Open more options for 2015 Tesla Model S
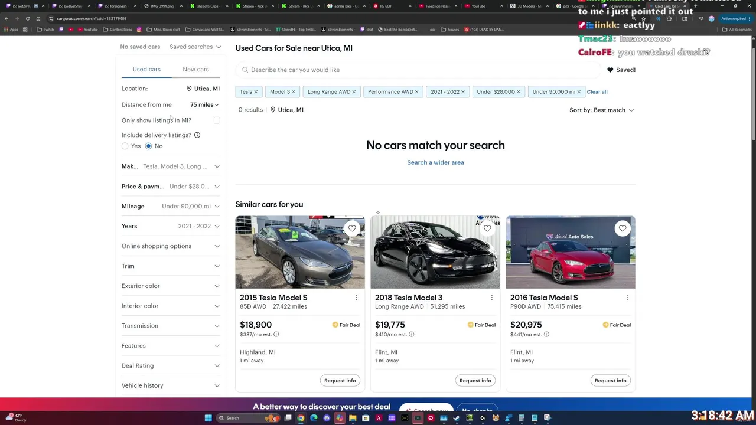756x425 pixels. [x=356, y=297]
